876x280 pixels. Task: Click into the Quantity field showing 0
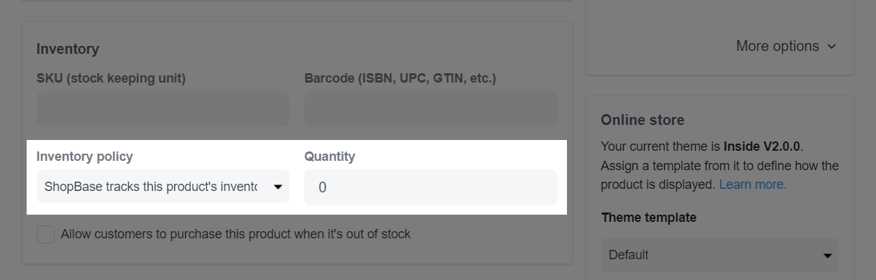(431, 187)
